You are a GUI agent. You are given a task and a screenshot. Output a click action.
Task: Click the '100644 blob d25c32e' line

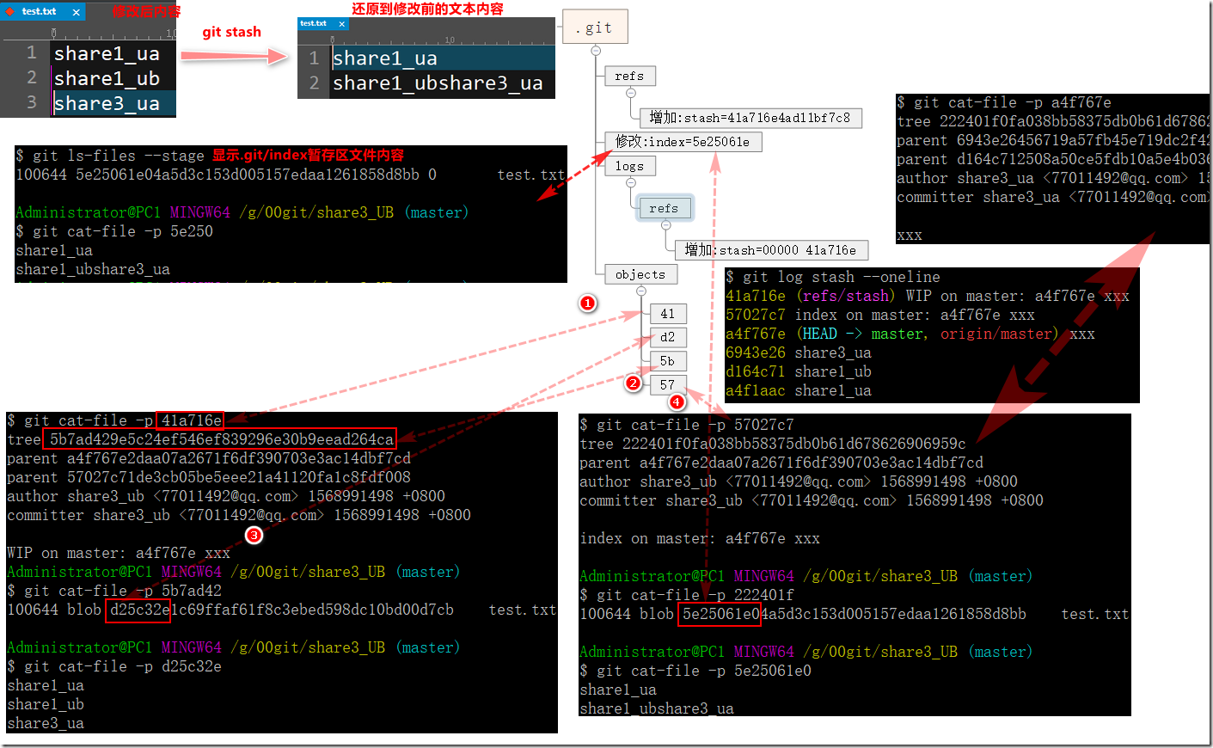(x=281, y=610)
